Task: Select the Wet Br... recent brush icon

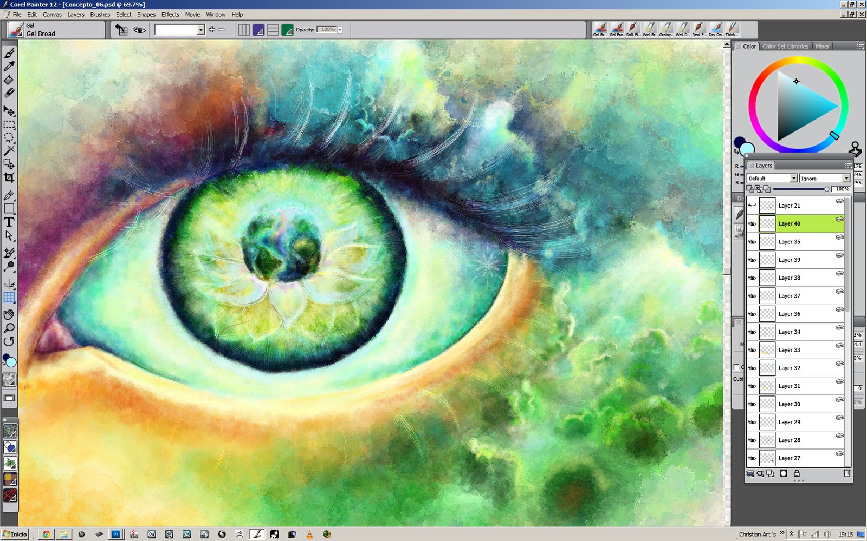Action: pos(650,29)
